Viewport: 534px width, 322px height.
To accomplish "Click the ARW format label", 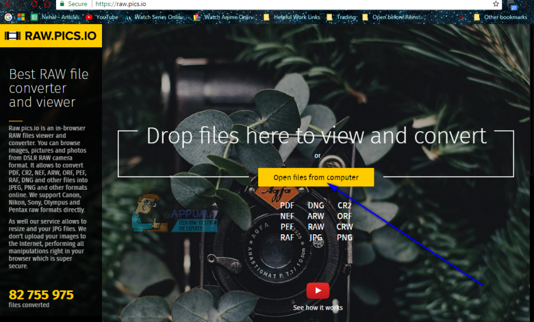I will click(316, 216).
